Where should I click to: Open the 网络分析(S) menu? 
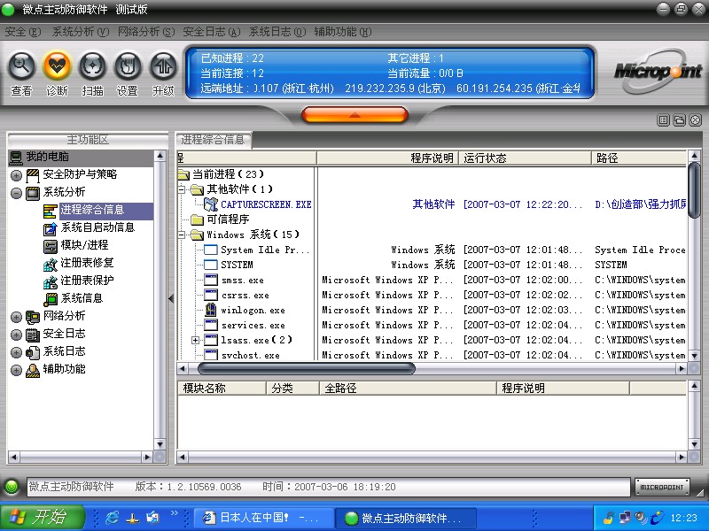[146, 32]
